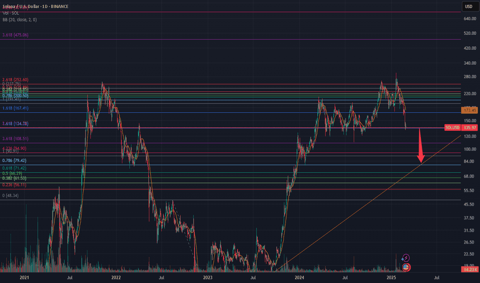The height and width of the screenshot is (283, 480).
Task: Click the 14.23K volume tag
Action: point(470,269)
